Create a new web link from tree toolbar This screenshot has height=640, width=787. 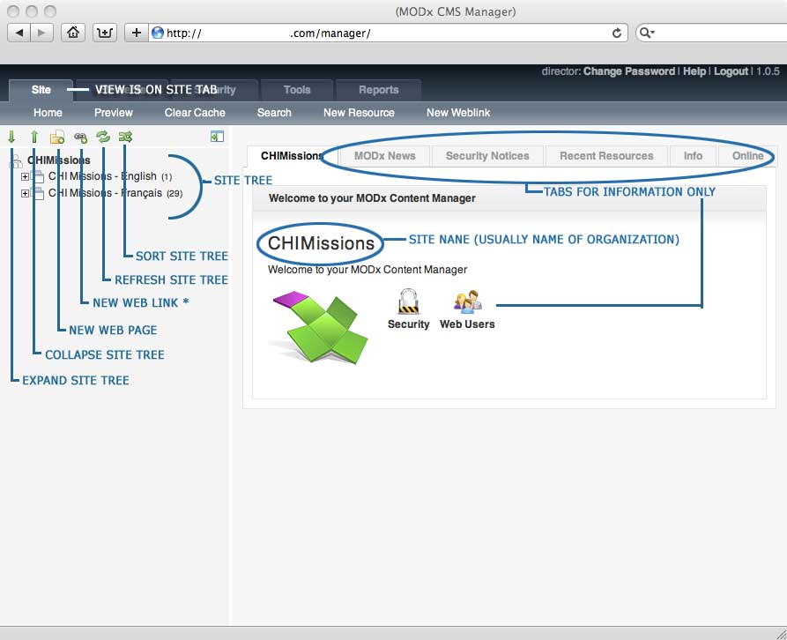coord(80,137)
